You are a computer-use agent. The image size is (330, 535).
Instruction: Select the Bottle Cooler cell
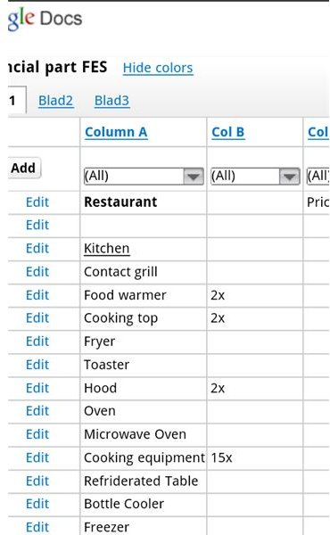click(x=144, y=505)
